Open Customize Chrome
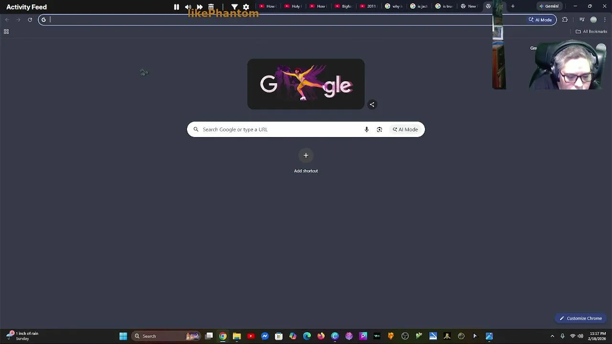The image size is (612, 344). (x=581, y=318)
